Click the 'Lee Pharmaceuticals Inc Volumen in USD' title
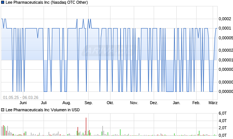Viewport: 233px width, 139px height. pos(42,110)
